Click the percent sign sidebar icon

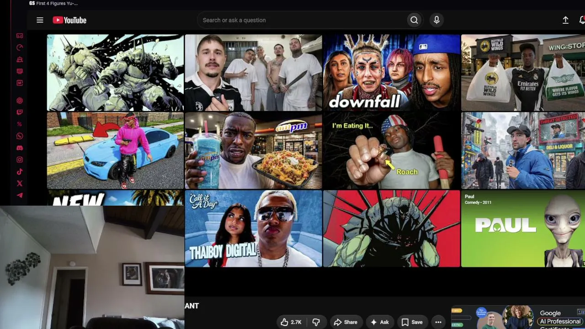coord(20,124)
